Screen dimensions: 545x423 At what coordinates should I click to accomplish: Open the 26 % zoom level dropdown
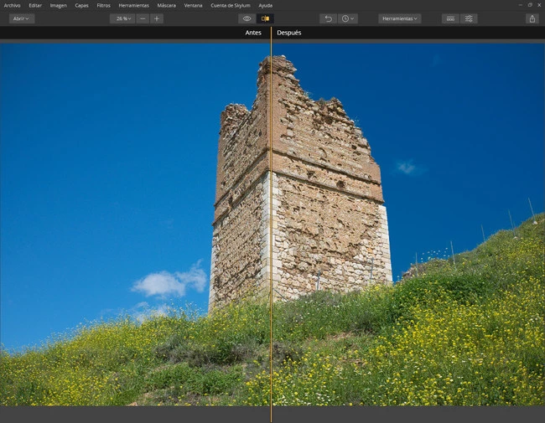tap(122, 18)
